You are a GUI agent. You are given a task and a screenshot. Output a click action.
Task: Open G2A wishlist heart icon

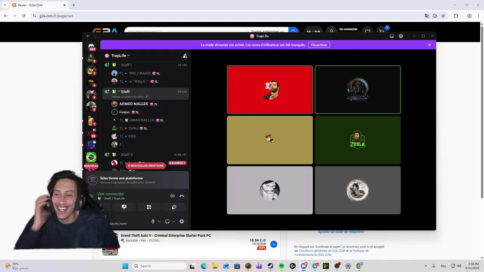coord(367,31)
